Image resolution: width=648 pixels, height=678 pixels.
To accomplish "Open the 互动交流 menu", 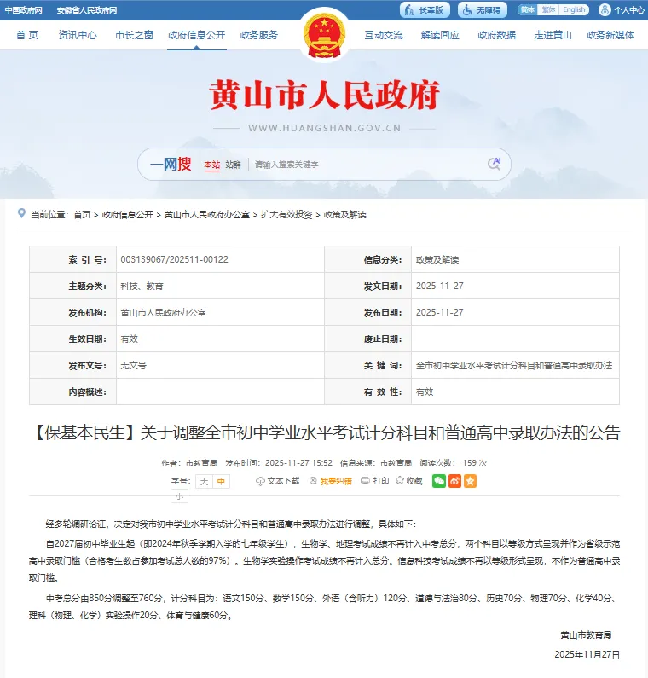I will (x=384, y=35).
